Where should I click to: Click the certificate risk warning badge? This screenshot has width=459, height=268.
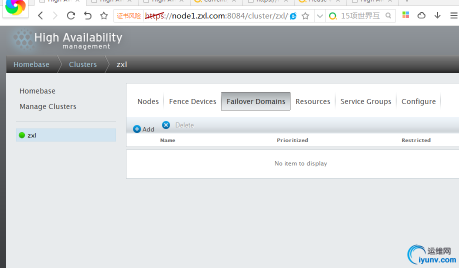tap(129, 16)
